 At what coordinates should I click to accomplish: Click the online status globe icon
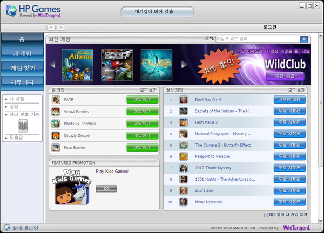[7, 228]
